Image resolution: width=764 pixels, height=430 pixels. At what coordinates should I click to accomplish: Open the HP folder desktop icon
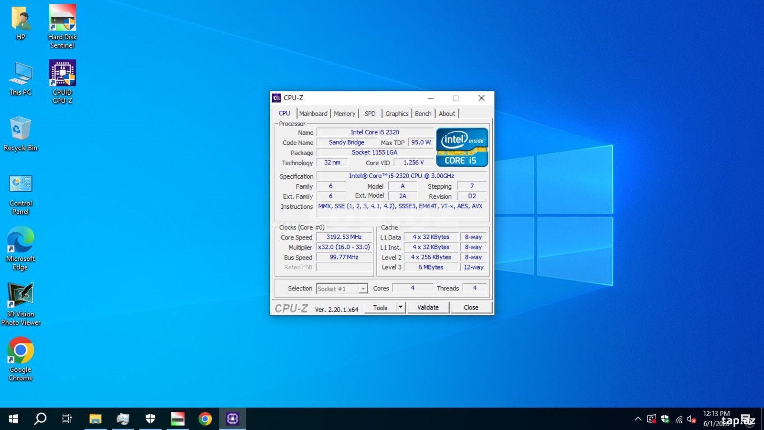[21, 23]
